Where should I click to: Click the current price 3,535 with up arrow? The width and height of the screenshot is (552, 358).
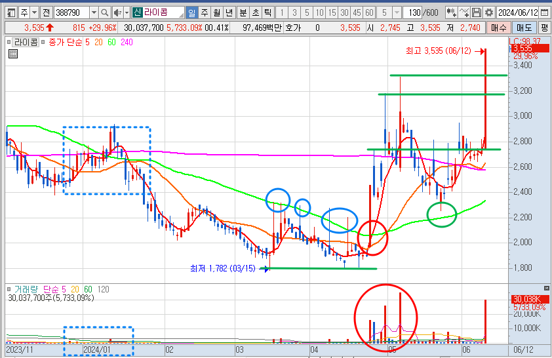coord(39,28)
